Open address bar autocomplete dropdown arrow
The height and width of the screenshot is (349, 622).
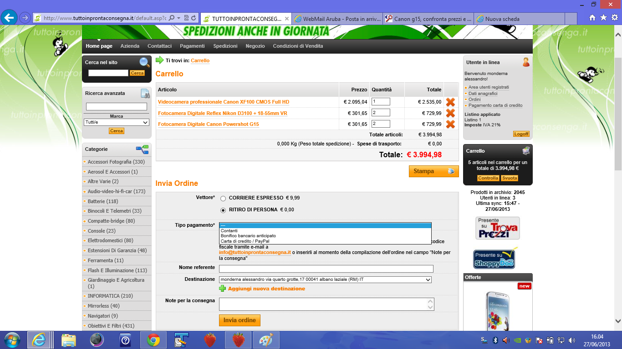(x=179, y=18)
